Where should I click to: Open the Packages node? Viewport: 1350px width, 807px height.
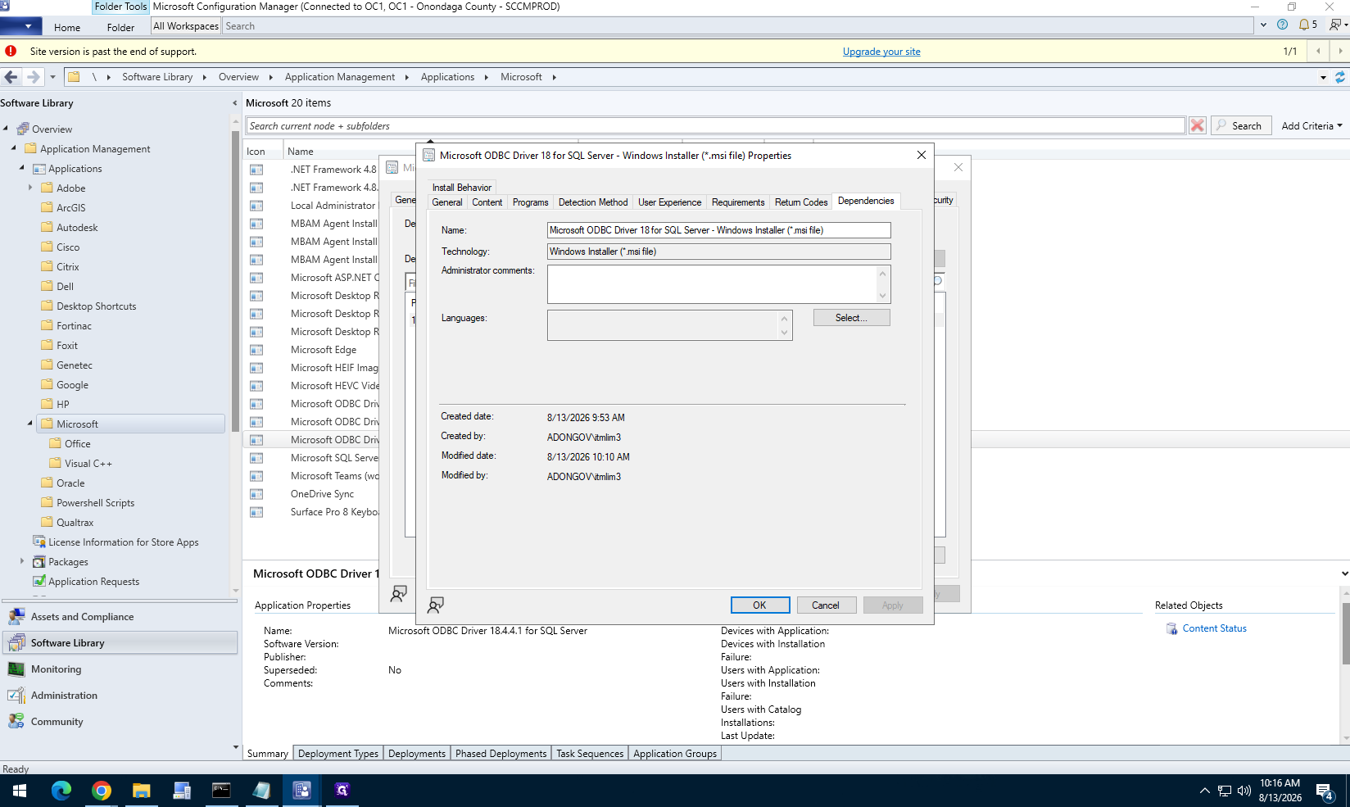(x=68, y=562)
